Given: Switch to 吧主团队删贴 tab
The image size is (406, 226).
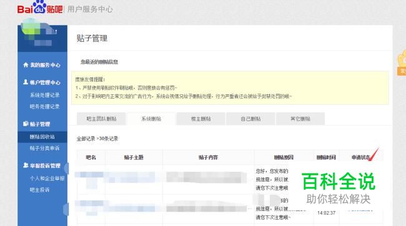Looking at the screenshot, I should pyautogui.click(x=101, y=119).
